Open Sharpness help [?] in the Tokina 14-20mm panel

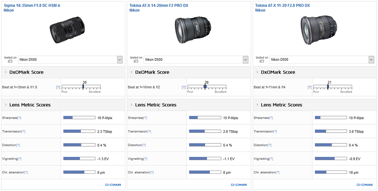point(145,118)
